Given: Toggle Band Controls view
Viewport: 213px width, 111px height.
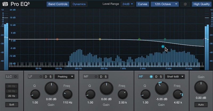Looking at the screenshot, I should click(58, 4).
